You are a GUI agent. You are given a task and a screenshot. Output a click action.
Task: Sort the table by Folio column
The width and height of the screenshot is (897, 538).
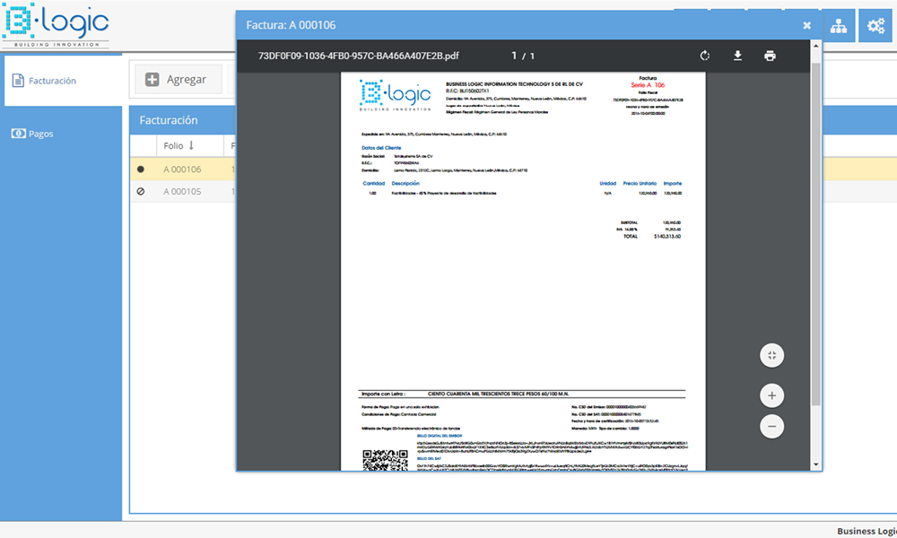click(179, 145)
